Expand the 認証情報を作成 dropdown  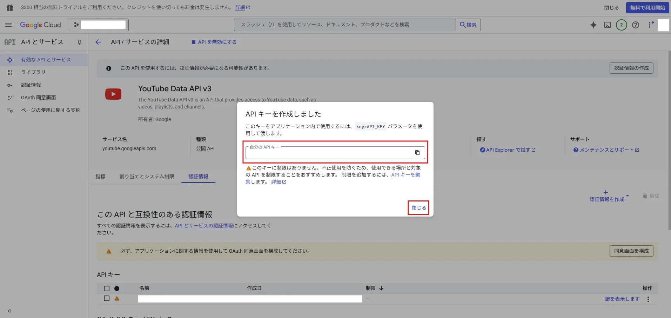coord(609,196)
